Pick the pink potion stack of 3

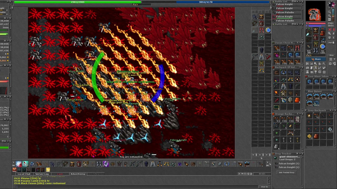pos(277,55)
